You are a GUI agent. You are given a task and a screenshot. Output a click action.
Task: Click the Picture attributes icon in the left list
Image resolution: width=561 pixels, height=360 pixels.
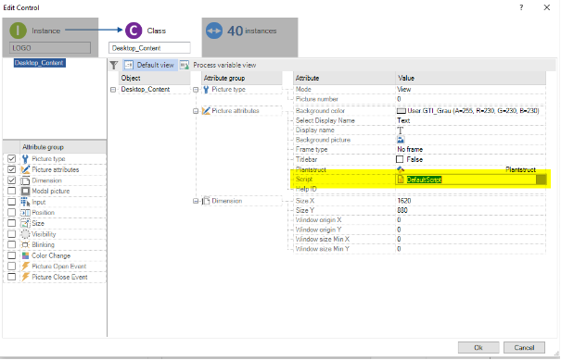point(25,169)
